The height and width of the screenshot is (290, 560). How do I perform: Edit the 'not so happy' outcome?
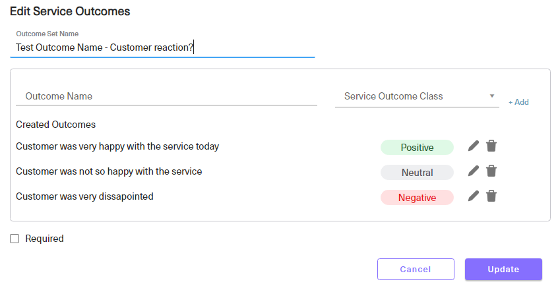click(x=473, y=171)
